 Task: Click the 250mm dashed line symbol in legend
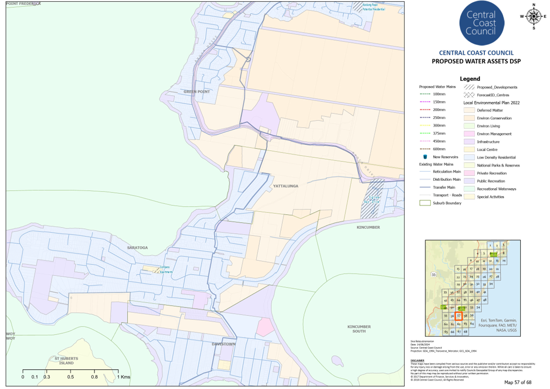(x=425, y=117)
